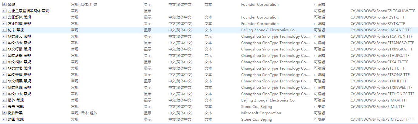Click the font icon beside 楷体

pyautogui.click(x=4, y=100)
